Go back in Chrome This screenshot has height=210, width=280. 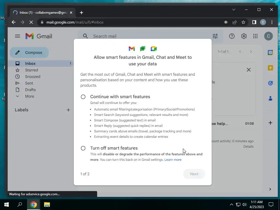tap(14, 22)
